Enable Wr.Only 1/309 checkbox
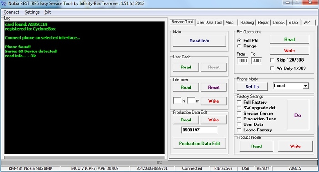319x172 pixels. [272, 68]
